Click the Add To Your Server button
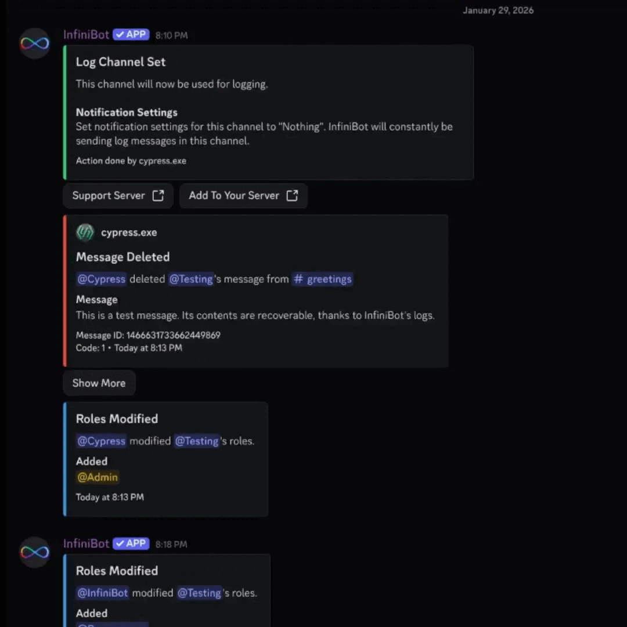The height and width of the screenshot is (627, 627). pos(234,196)
